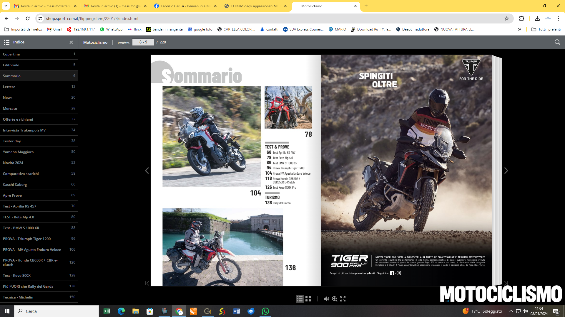Open the search magnifier in viewer toolbar
Screen dimensions: 565x317
pos(557,42)
